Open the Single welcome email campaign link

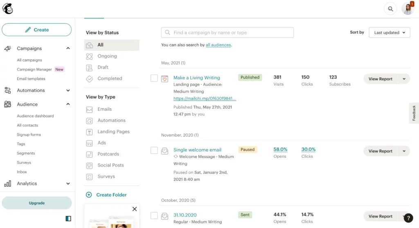(x=197, y=150)
